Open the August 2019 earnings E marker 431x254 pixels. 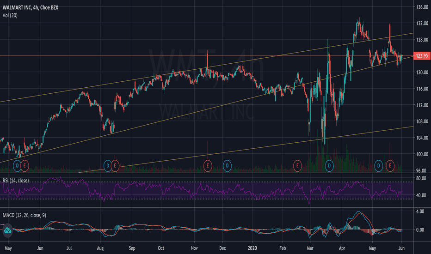click(x=115, y=166)
